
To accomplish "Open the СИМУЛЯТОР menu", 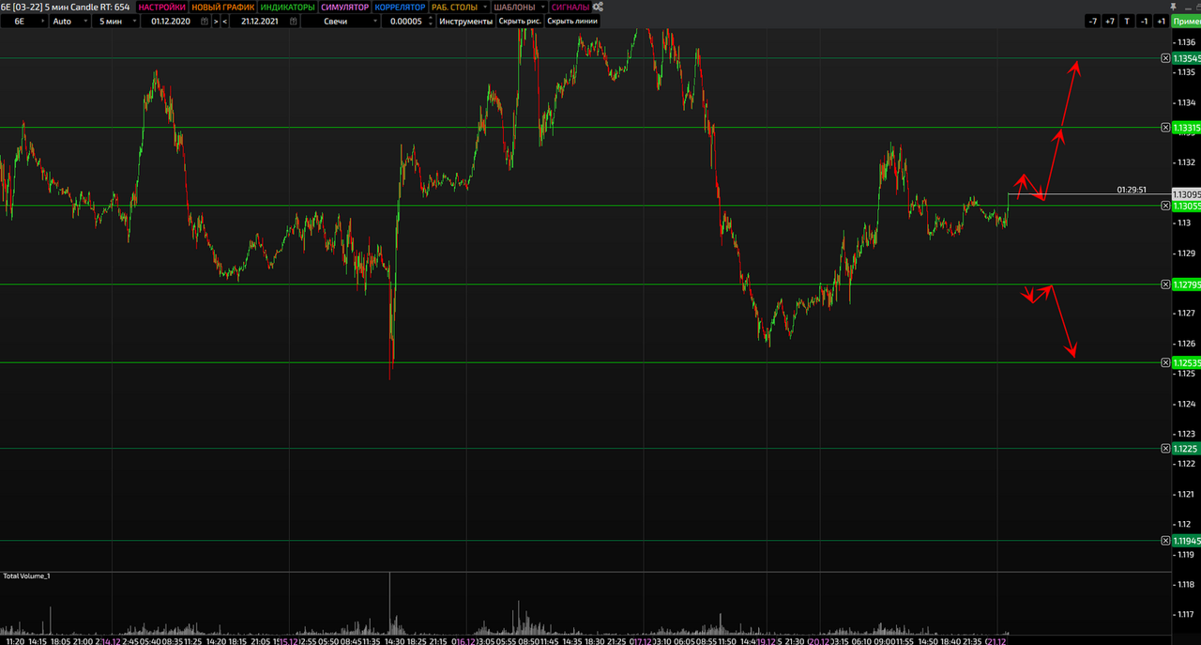I will 345,7.
